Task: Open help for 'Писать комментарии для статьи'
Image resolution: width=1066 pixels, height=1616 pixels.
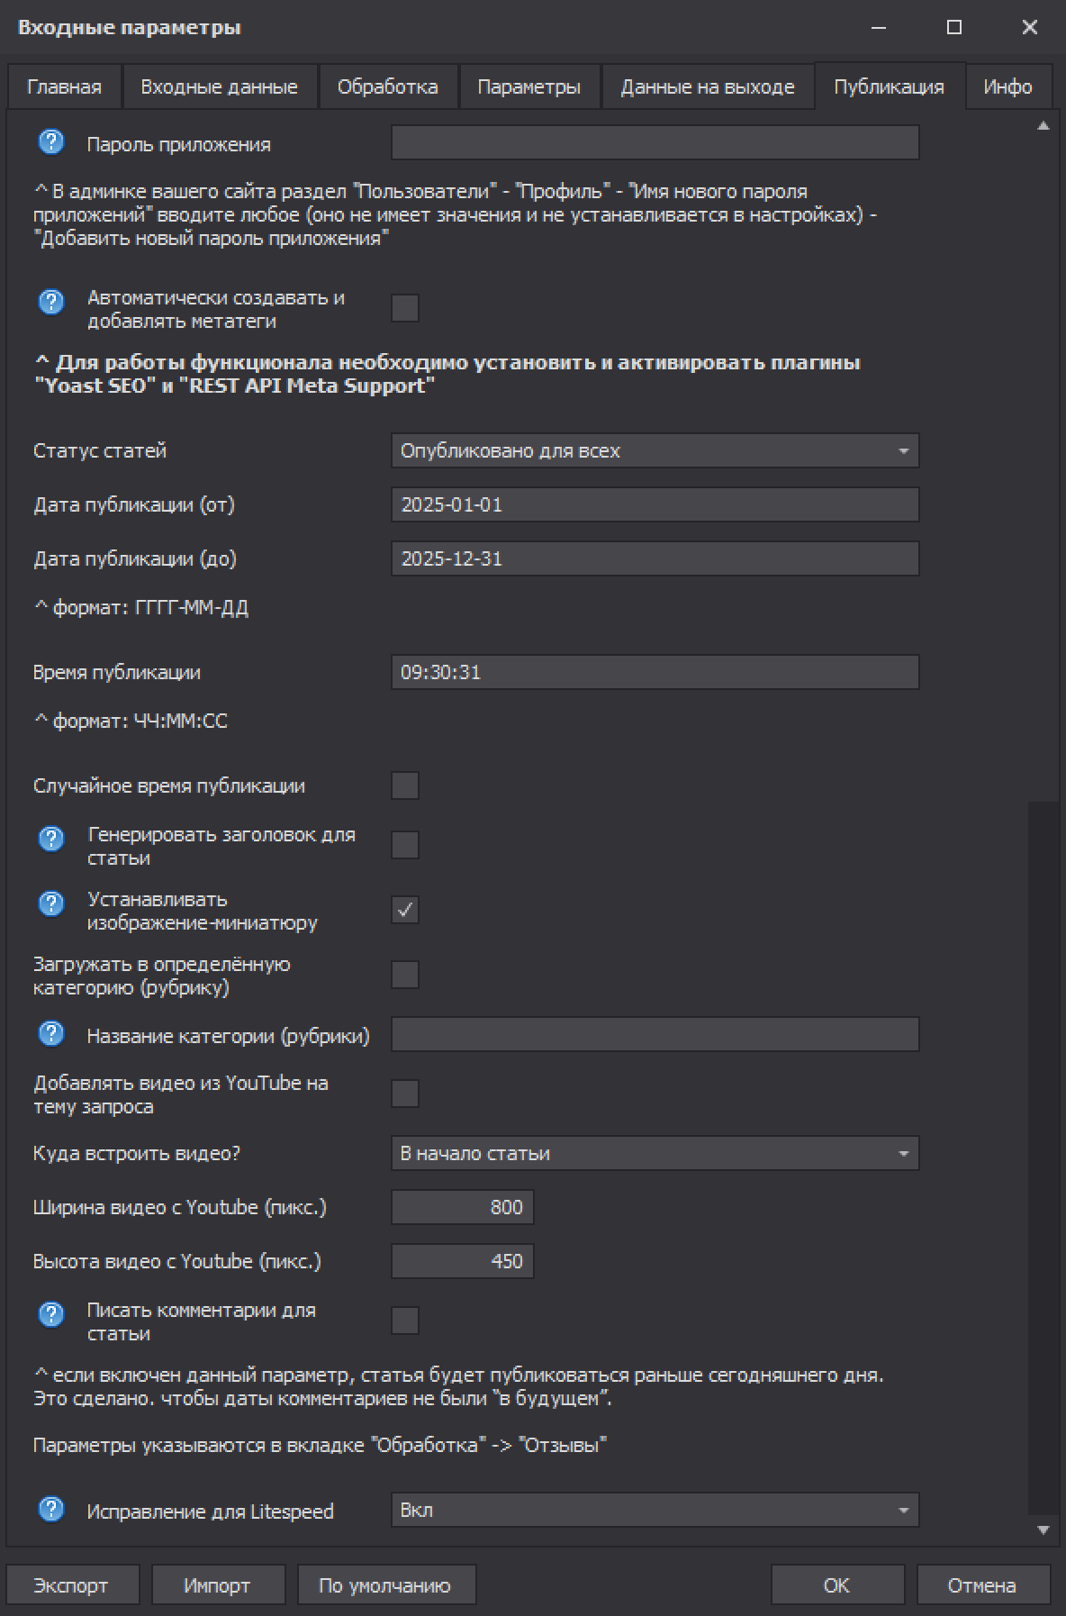Action: (x=51, y=1315)
